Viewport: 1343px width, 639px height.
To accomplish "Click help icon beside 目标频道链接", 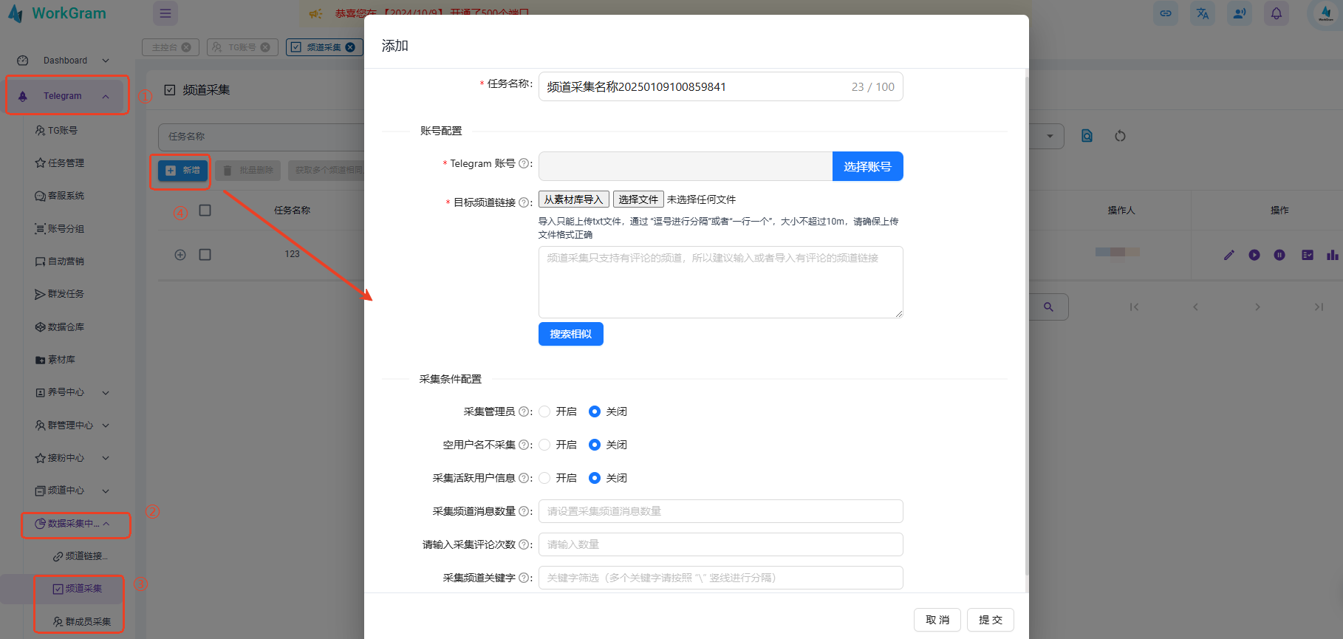I will pyautogui.click(x=524, y=202).
